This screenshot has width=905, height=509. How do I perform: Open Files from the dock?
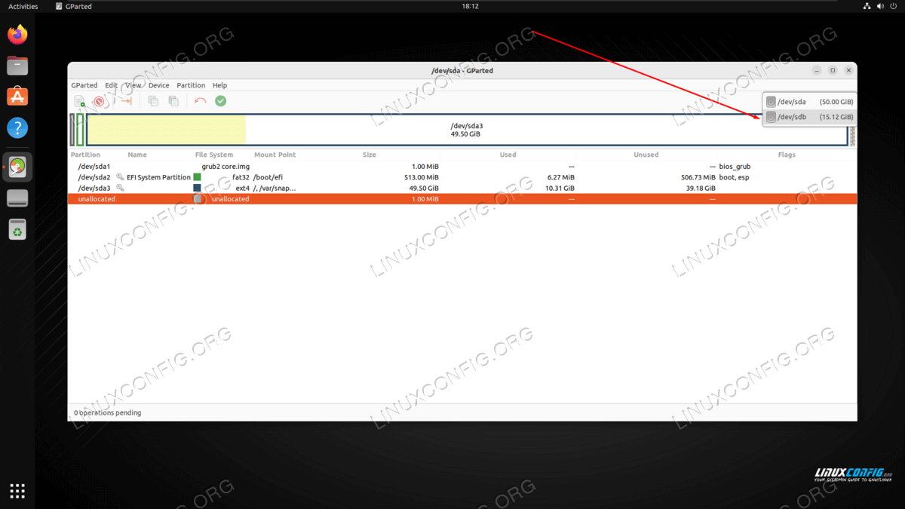17,66
